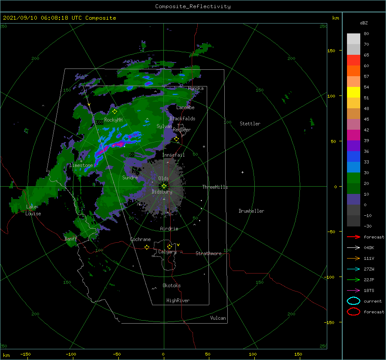386x360 pixels.
Task: Click the blue 36 dBZ color swatch
Action: [x=353, y=157]
